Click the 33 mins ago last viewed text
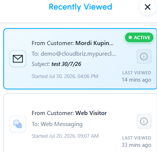This screenshot has height=152, width=157. pyautogui.click(x=136, y=145)
